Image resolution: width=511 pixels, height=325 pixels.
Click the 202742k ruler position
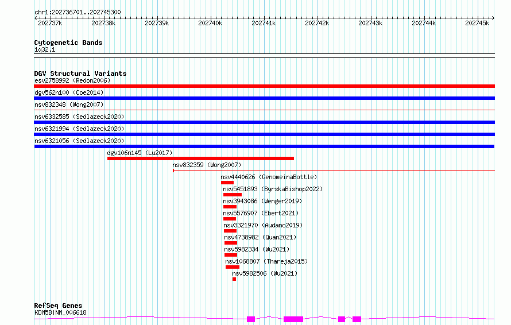coord(317,23)
